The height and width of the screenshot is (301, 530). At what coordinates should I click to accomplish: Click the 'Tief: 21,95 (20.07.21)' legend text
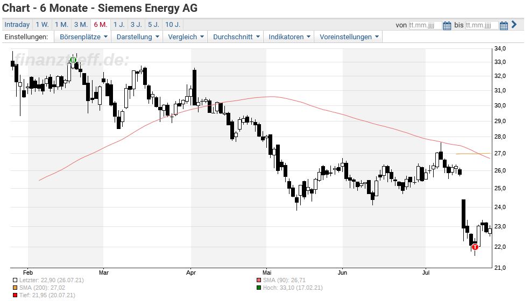coord(47,296)
